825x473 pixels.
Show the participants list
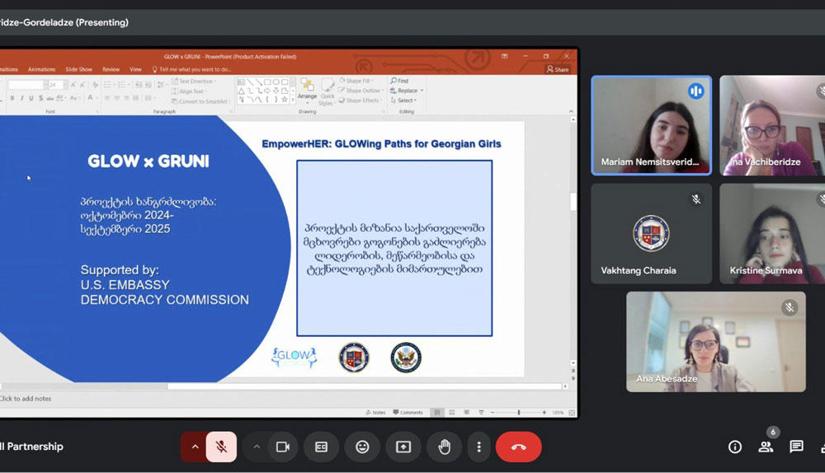click(766, 447)
